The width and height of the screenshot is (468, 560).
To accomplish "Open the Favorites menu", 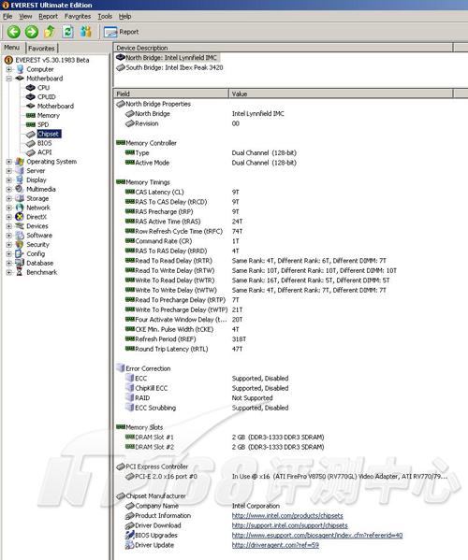I will click(78, 17).
